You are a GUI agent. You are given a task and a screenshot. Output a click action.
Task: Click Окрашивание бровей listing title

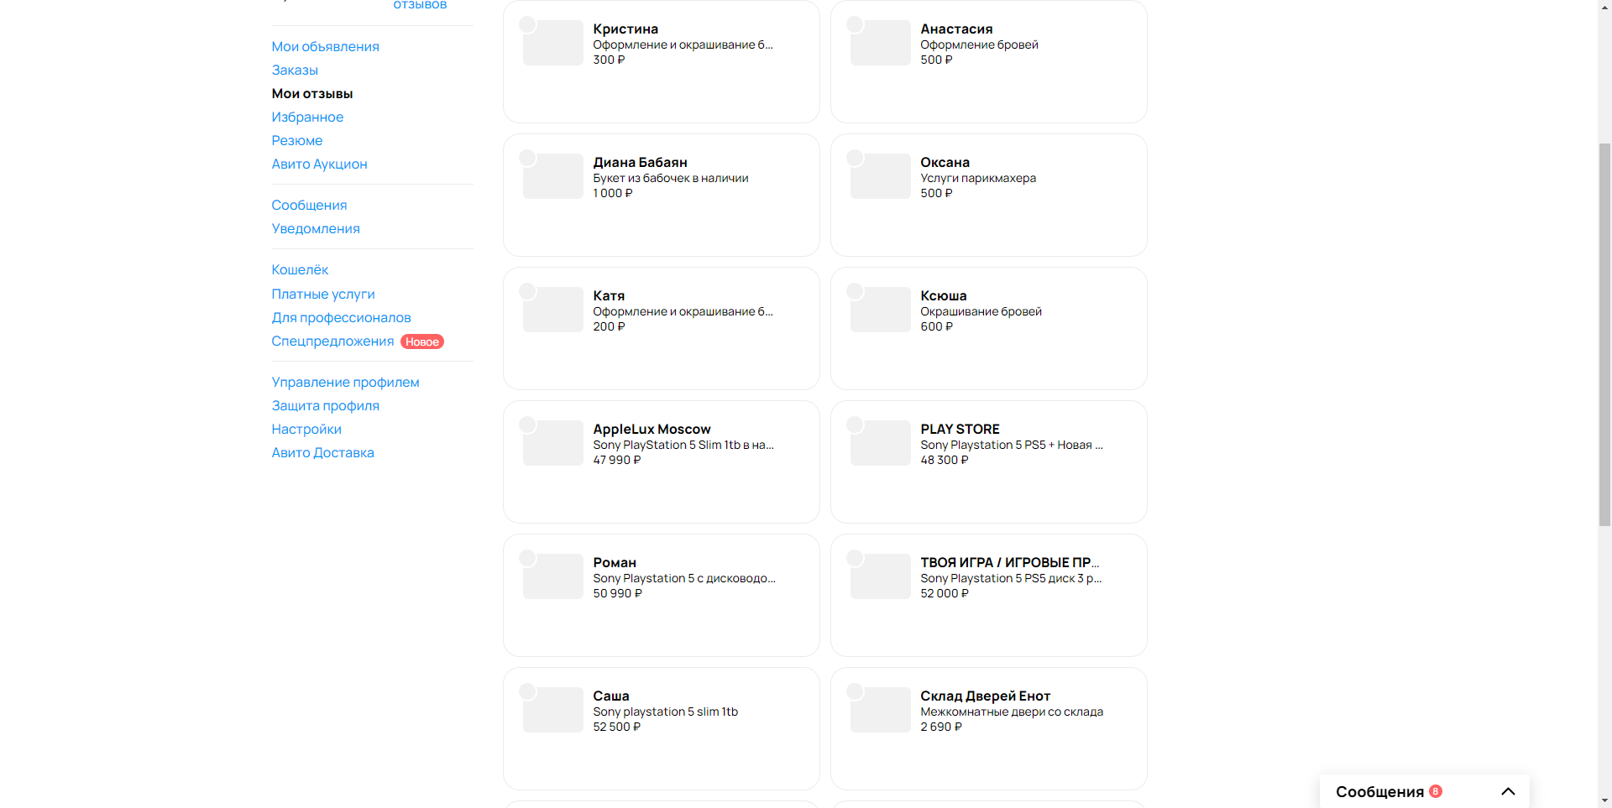pos(981,311)
